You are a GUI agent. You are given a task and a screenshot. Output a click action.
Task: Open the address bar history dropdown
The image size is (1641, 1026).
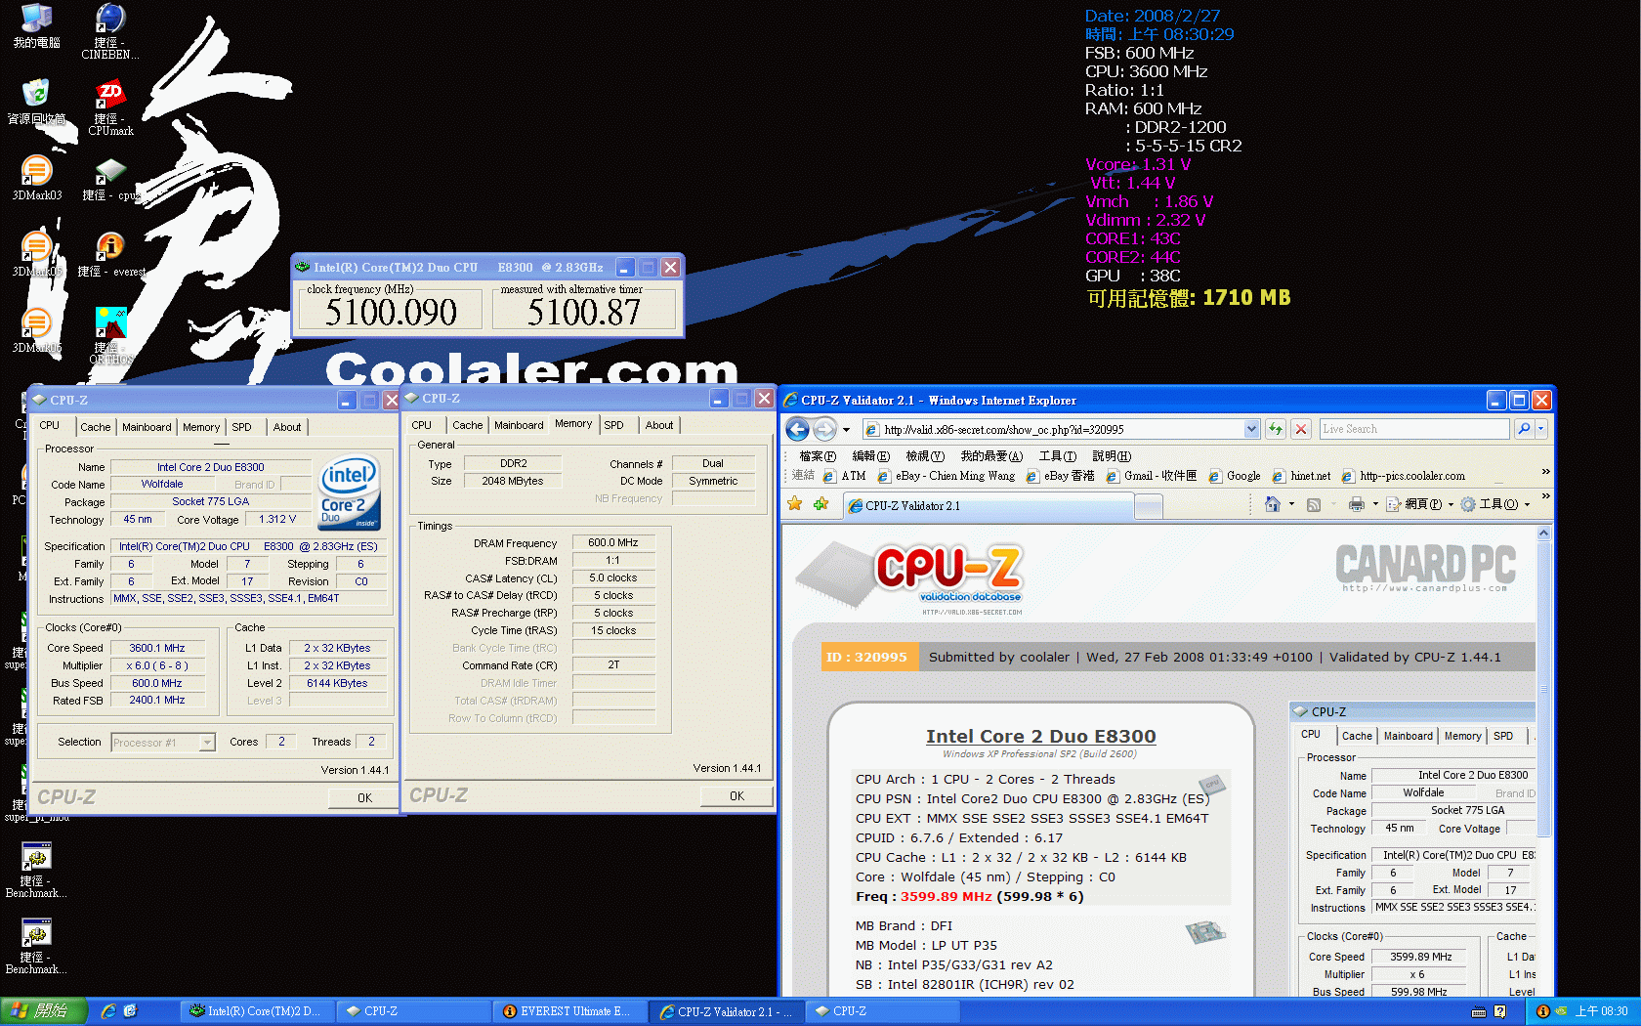click(x=1252, y=429)
